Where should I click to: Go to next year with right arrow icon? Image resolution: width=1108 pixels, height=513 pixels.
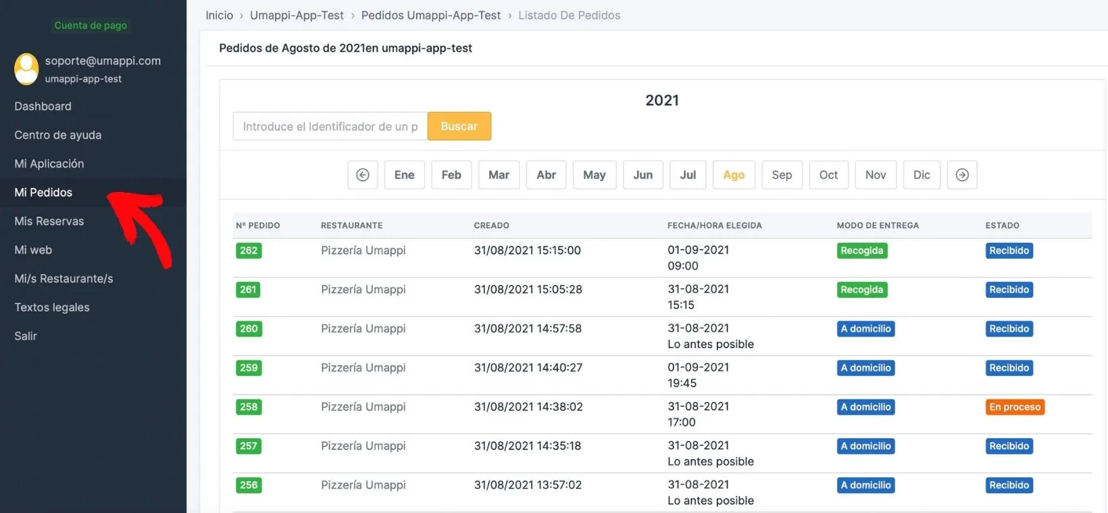pos(962,175)
